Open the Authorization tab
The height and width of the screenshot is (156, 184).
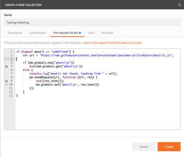(x=38, y=33)
